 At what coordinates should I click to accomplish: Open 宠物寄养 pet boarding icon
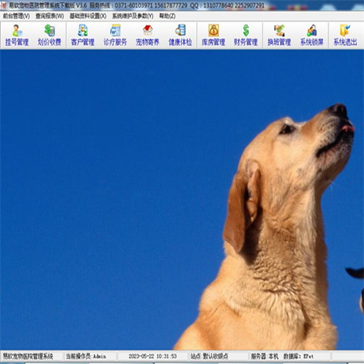[x=148, y=36]
